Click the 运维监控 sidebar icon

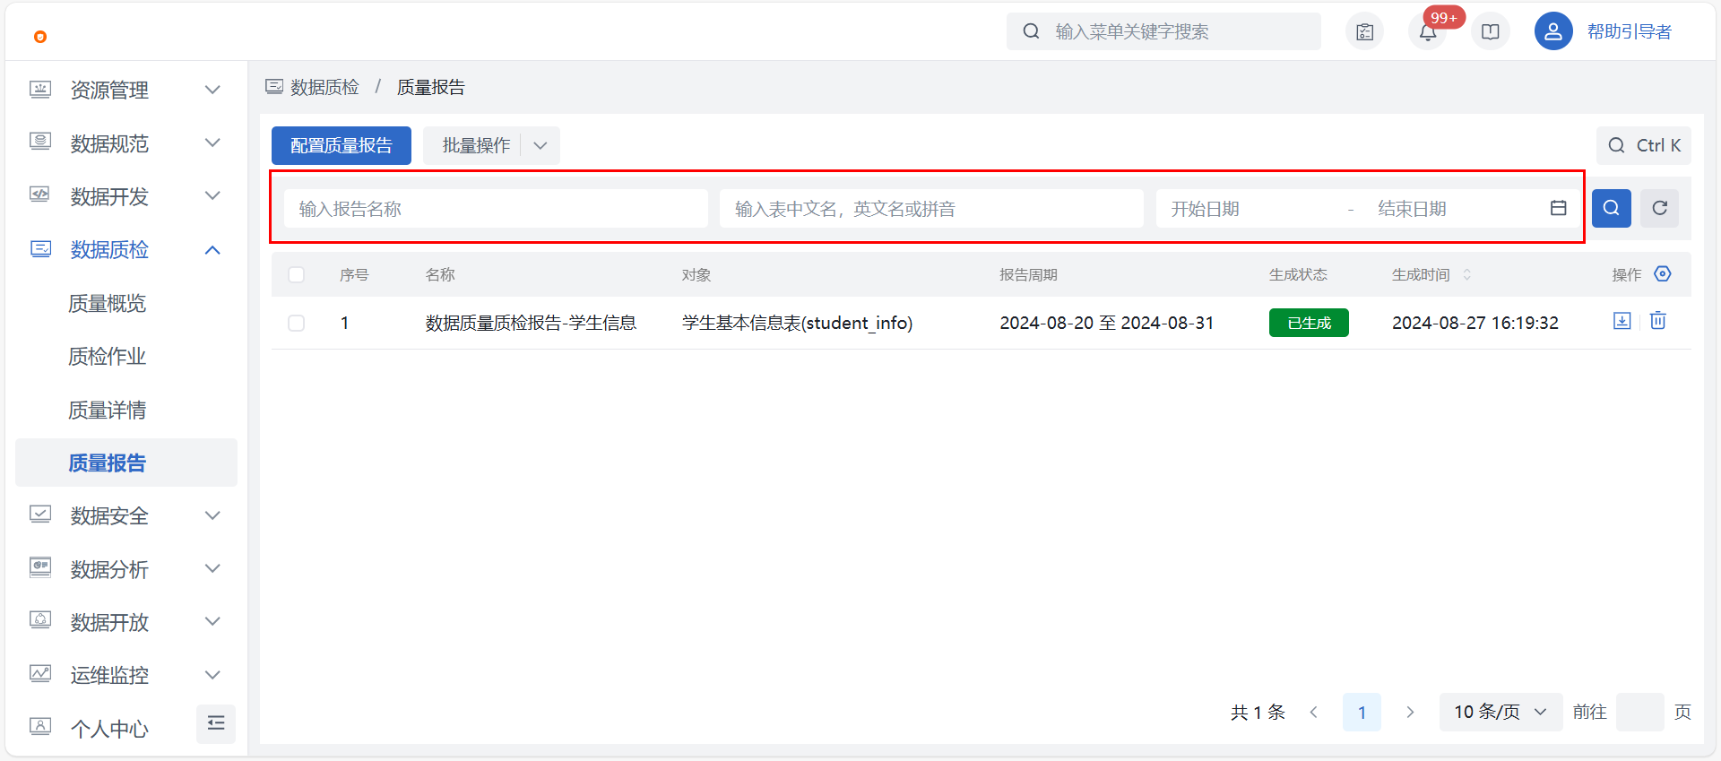click(40, 674)
